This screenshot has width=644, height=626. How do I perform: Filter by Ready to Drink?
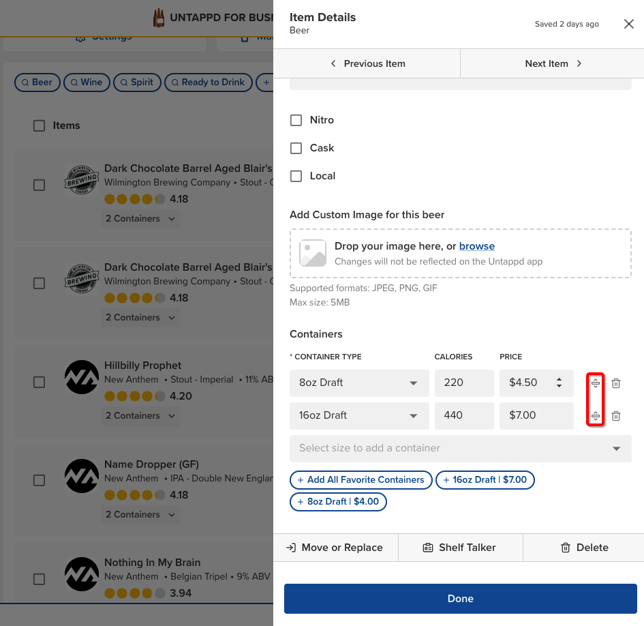click(209, 83)
